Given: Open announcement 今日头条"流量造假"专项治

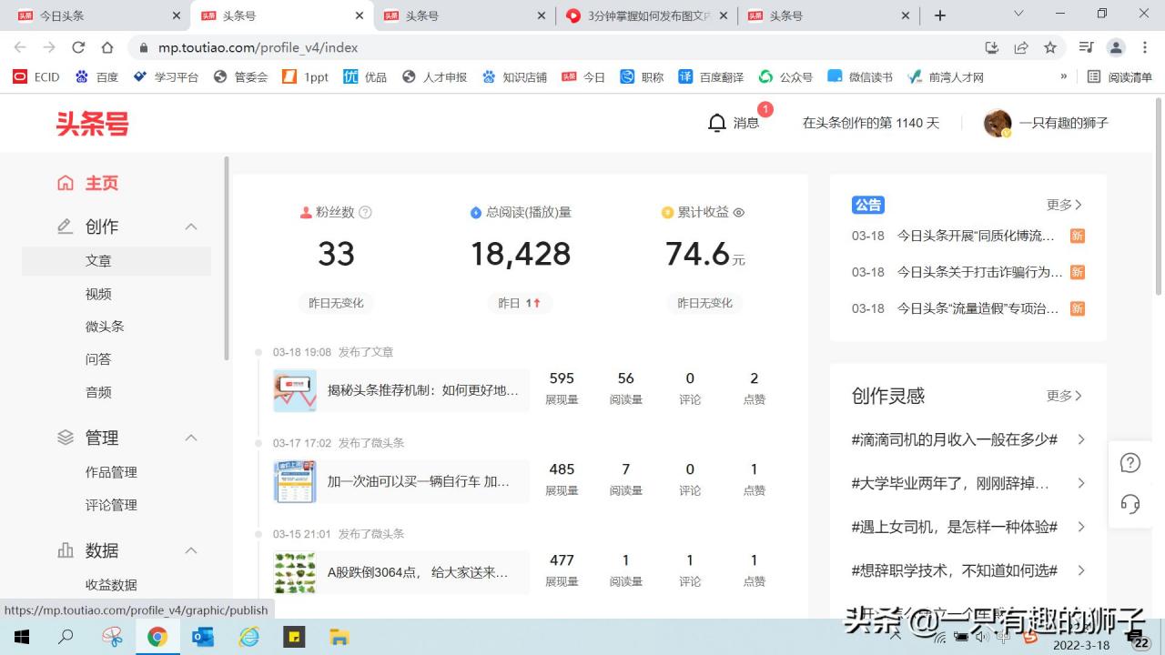Looking at the screenshot, I should click(x=978, y=308).
